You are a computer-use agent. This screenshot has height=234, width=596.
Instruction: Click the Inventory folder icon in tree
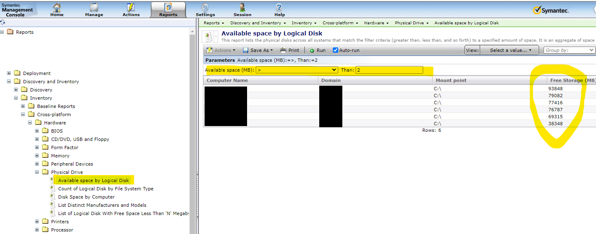click(24, 98)
